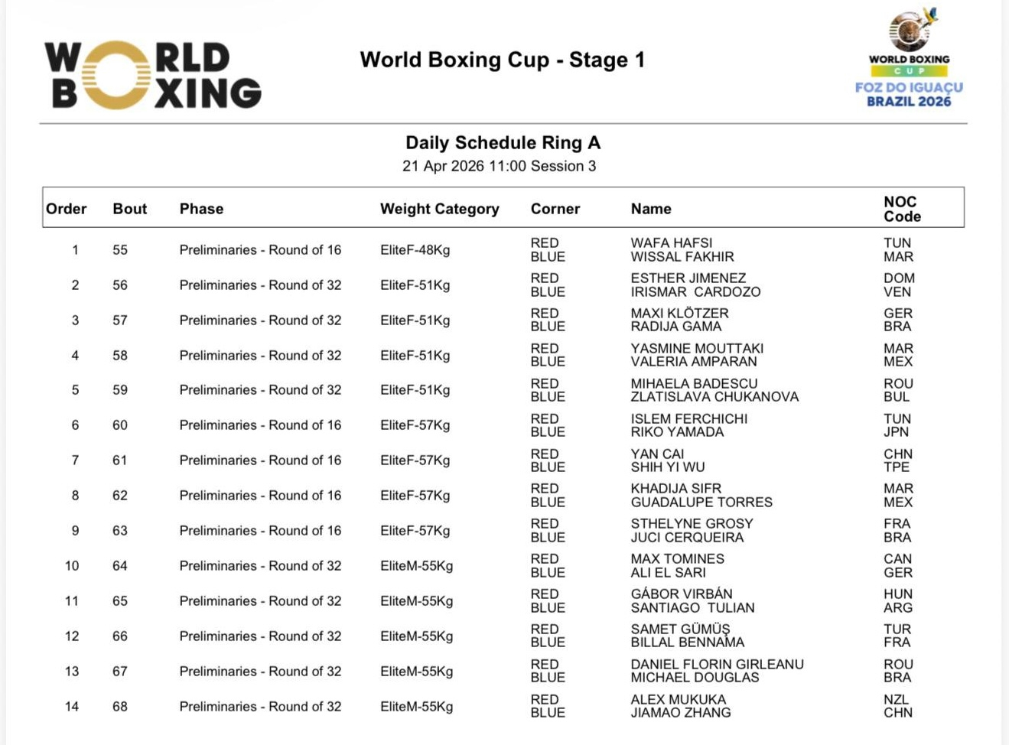
Task: Click the Corner column header
Action: (555, 209)
